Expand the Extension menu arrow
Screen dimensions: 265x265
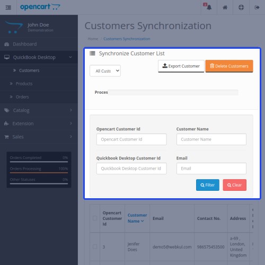click(x=71, y=123)
